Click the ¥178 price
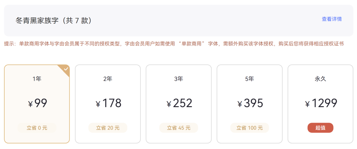 click(108, 104)
